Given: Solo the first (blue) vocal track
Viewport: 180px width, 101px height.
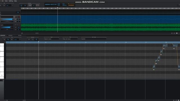Looking at the screenshot, I should 17,17.
